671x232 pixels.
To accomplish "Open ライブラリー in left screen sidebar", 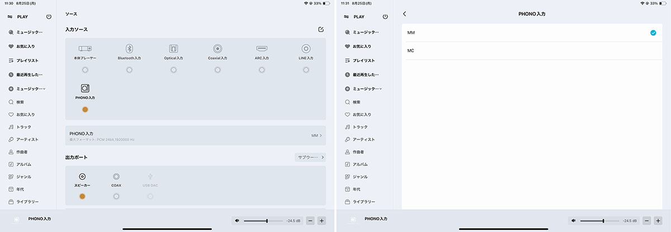I will (22, 201).
